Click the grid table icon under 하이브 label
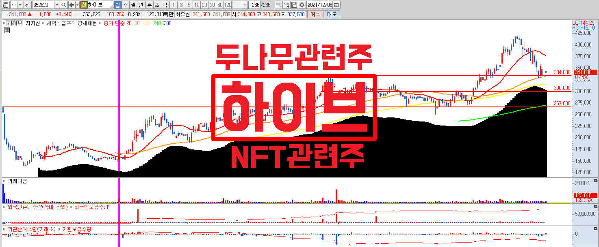Image resolution: width=599 pixels, height=247 pixels. (x=7, y=30)
